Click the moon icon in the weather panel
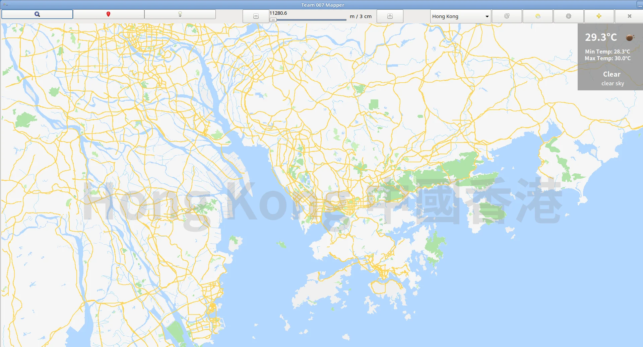Image resolution: width=643 pixels, height=347 pixels. point(629,37)
